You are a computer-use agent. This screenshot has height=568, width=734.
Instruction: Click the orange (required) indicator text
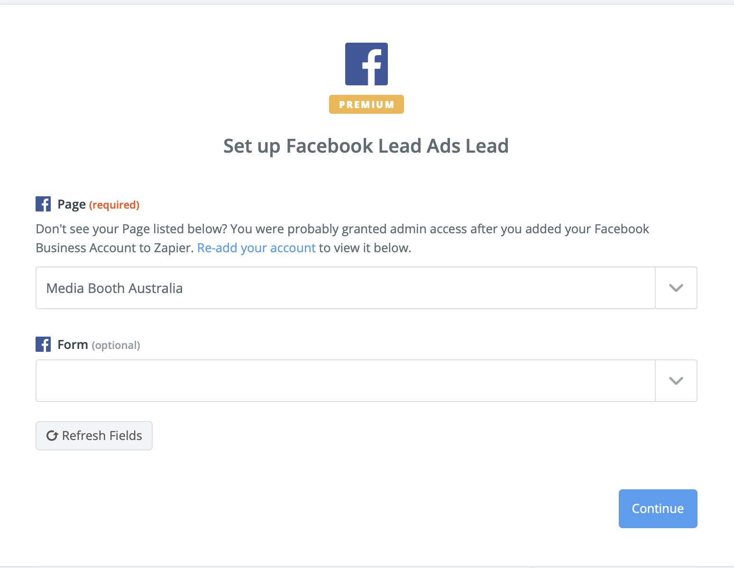114,205
